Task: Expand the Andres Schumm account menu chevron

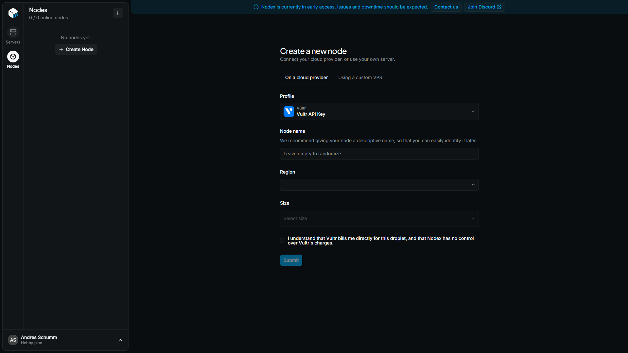Action: coord(120,340)
